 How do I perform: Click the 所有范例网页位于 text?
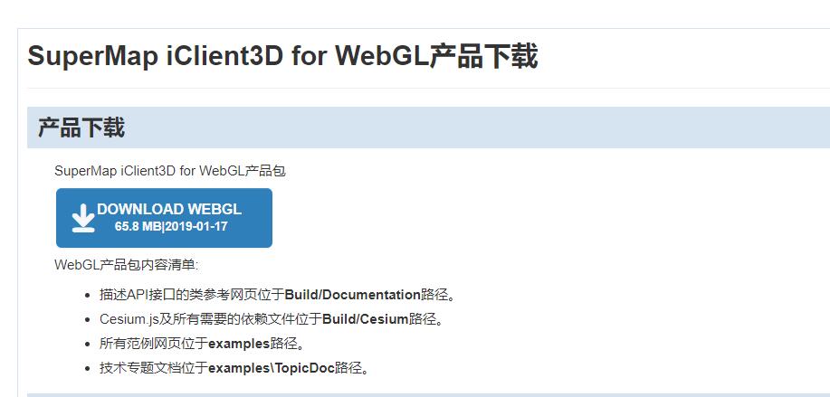tap(154, 345)
